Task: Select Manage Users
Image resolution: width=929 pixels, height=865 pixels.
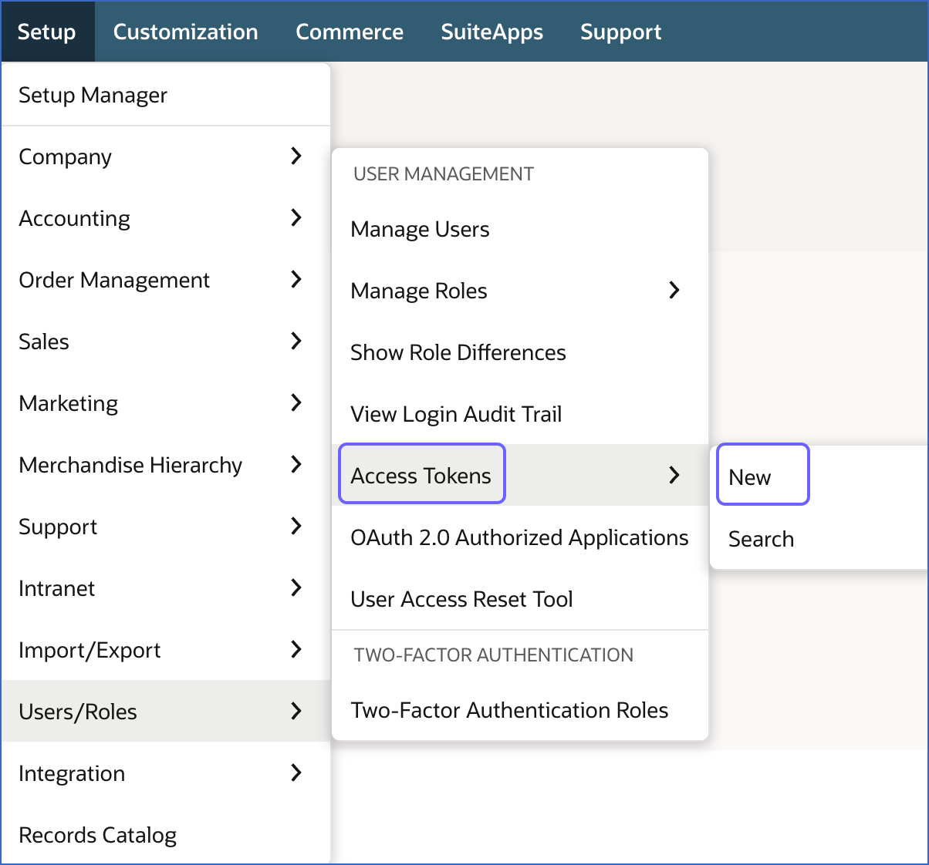Action: click(x=420, y=229)
